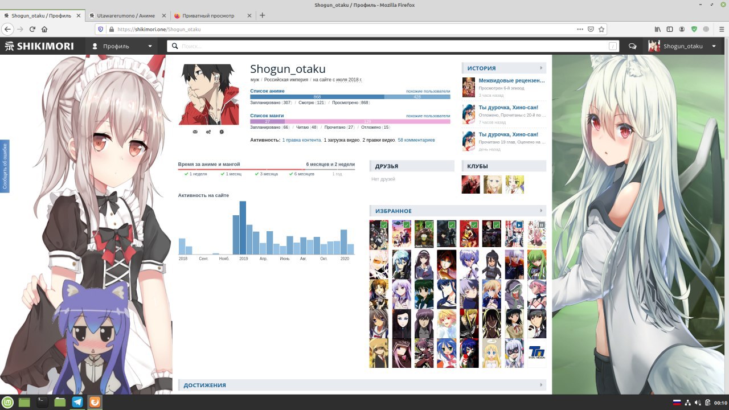Bookmark this page with the star

[x=601, y=29]
